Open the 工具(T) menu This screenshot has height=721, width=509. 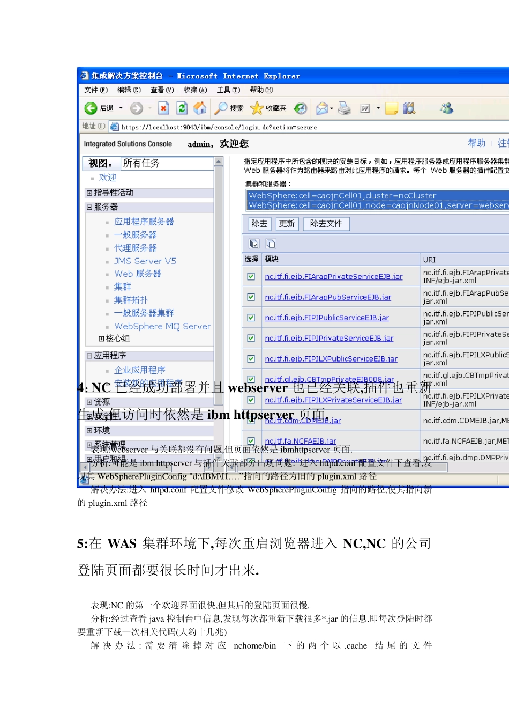click(228, 90)
